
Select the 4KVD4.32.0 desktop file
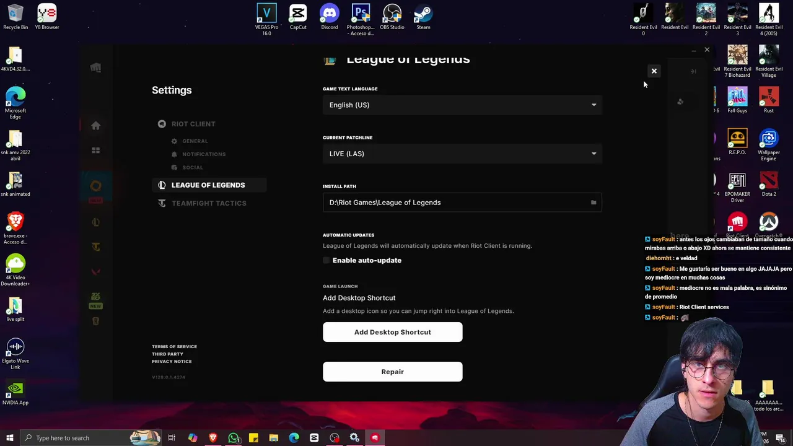[15, 58]
